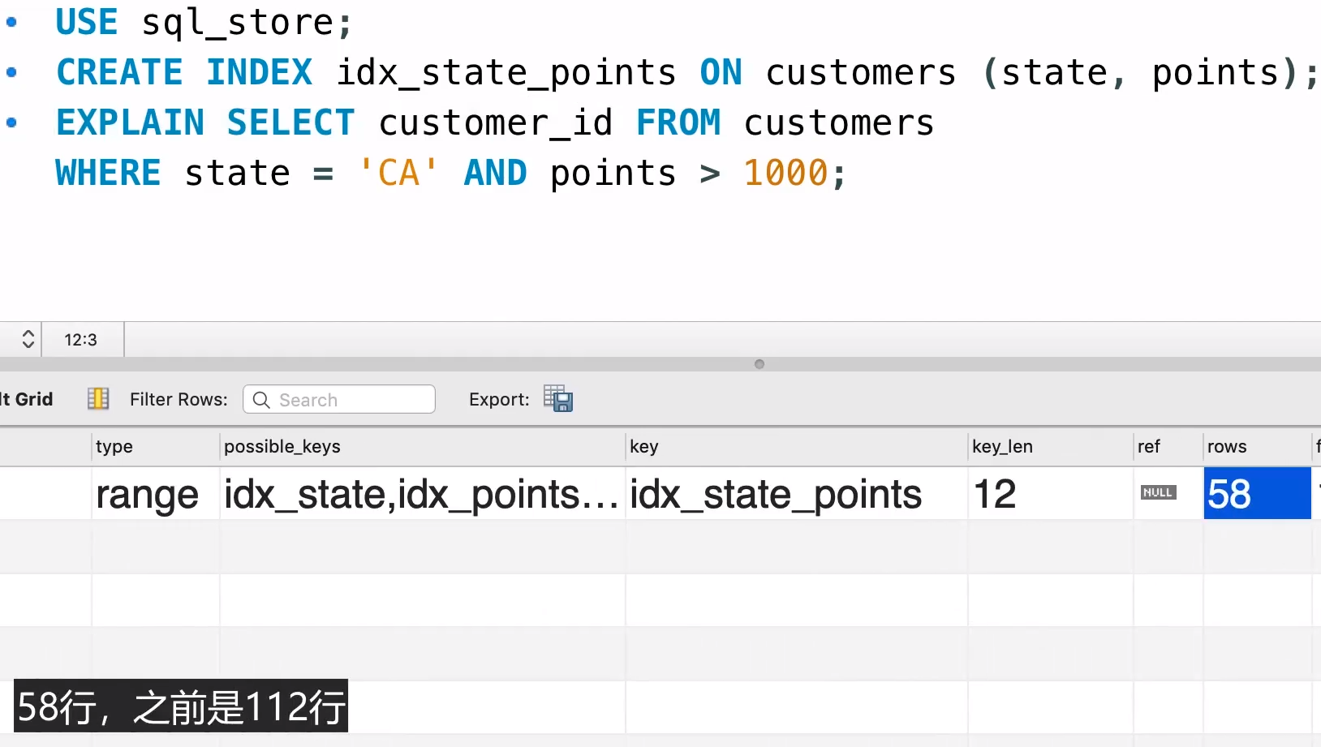1321x747 pixels.
Task: Click the statement marker beside EXPLAIN SELECT
Action: [x=11, y=123]
